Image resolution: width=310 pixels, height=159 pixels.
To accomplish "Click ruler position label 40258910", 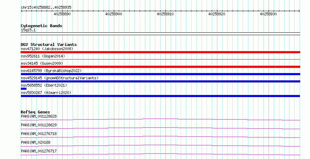I will click(165, 14).
